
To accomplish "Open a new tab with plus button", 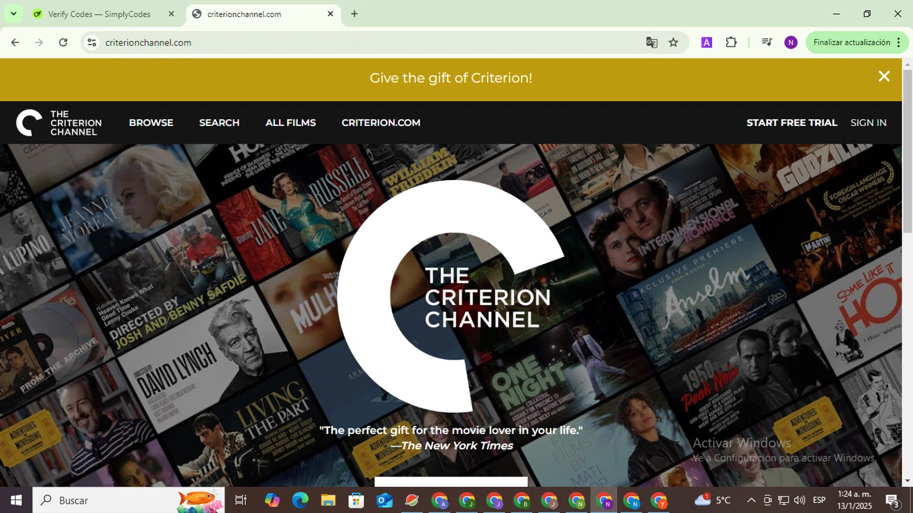I will click(354, 14).
